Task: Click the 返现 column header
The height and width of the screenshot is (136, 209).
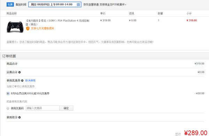Action: pyautogui.click(x=131, y=14)
